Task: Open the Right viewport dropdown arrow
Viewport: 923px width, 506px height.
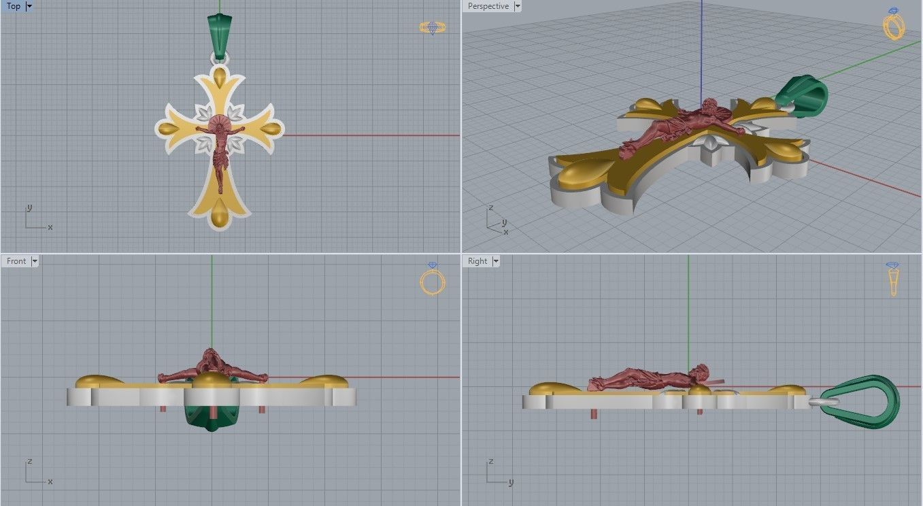Action: point(496,261)
